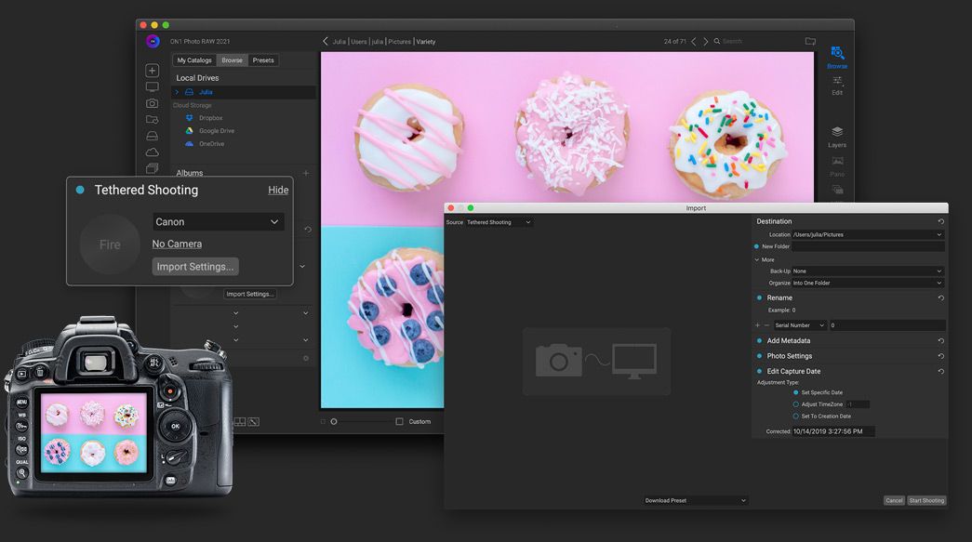Tick the Custom checkbox below preview
The width and height of the screenshot is (972, 542).
pyautogui.click(x=399, y=422)
